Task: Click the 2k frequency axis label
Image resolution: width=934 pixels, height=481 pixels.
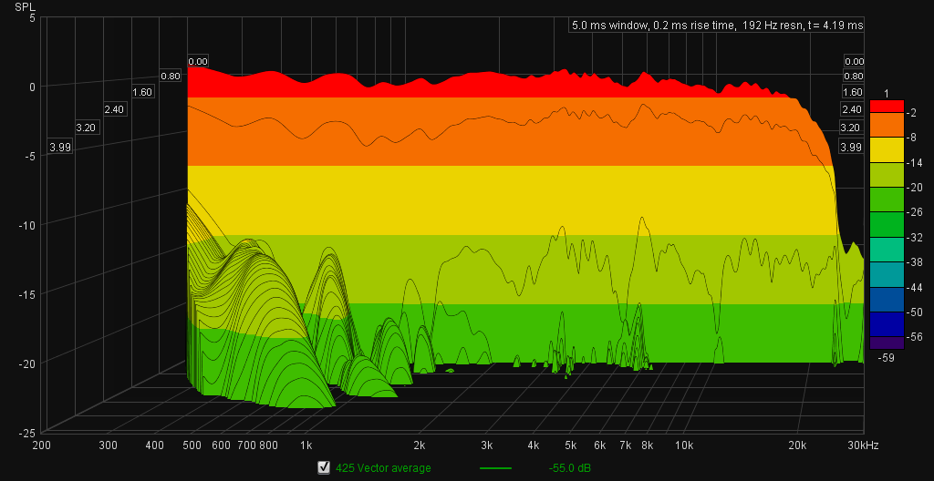Action: (x=420, y=445)
